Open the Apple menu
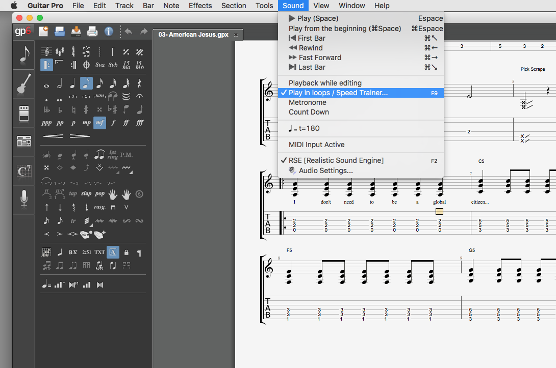Screen dimensions: 556x368 tap(14, 6)
